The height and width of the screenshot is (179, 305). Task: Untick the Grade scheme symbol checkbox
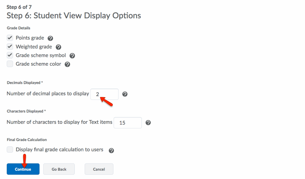[x=10, y=55]
